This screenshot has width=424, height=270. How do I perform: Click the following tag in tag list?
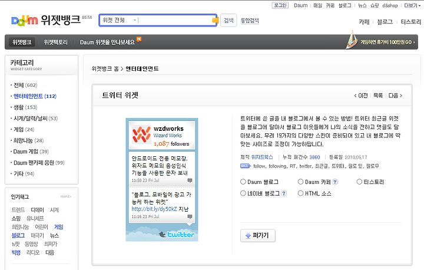(278, 166)
